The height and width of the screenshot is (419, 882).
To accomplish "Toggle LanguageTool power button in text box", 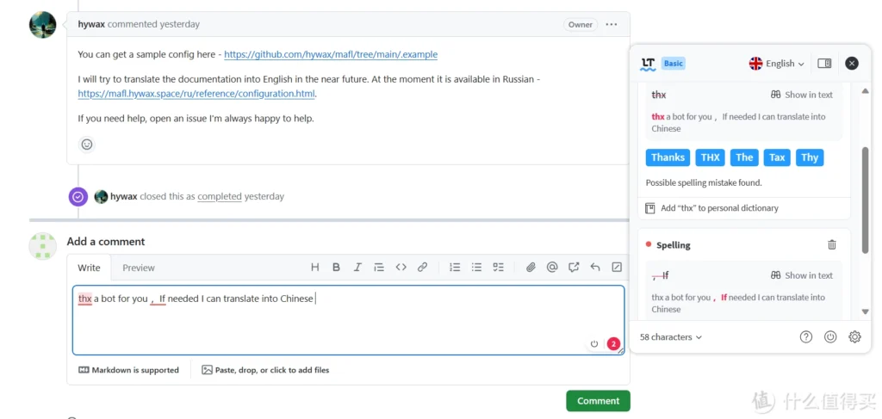I will (x=594, y=344).
